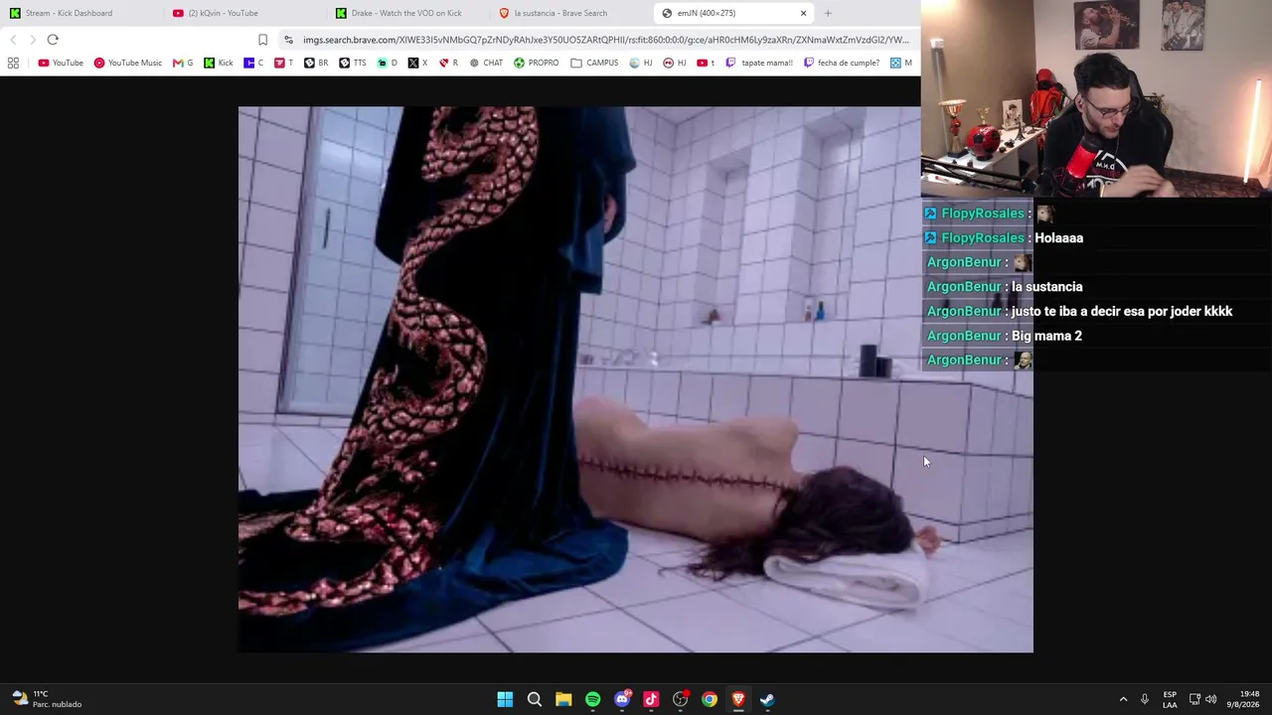Open Spotify from the taskbar

click(593, 699)
